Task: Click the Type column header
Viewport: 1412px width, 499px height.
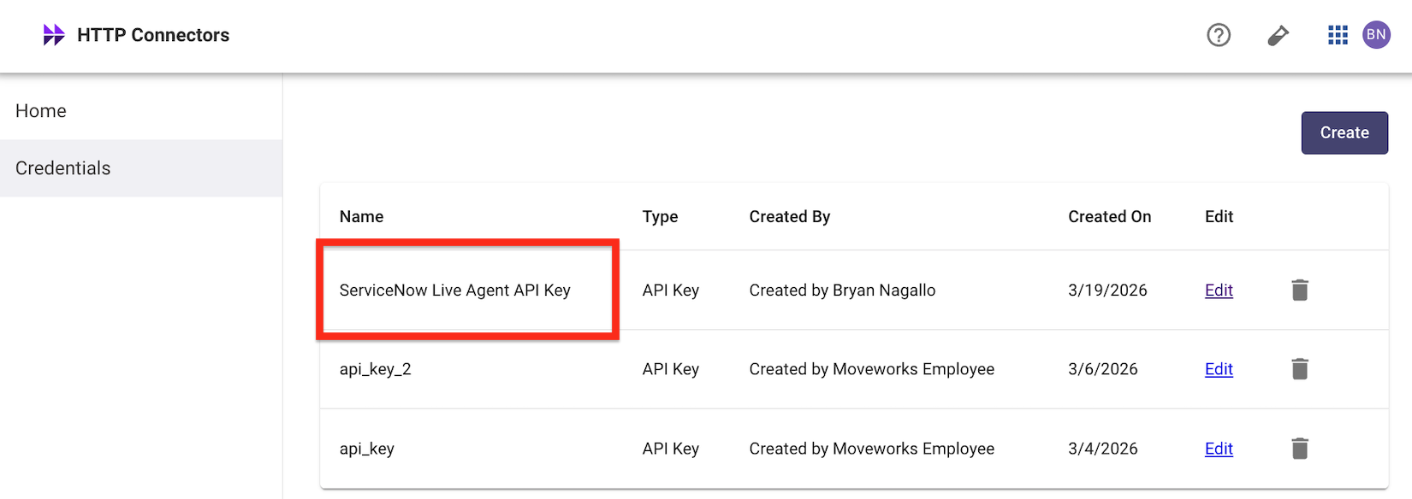Action: pos(660,217)
